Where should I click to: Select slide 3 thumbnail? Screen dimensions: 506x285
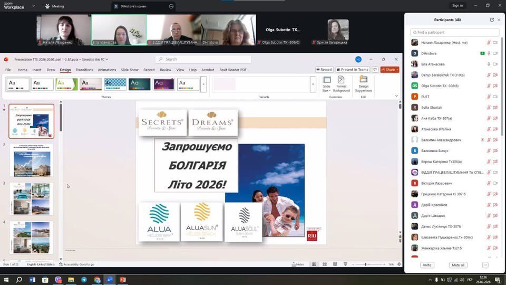[32, 199]
